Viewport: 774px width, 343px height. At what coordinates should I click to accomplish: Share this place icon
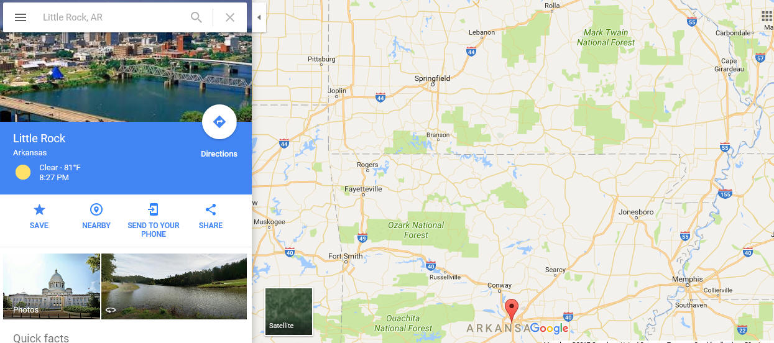[x=211, y=209]
